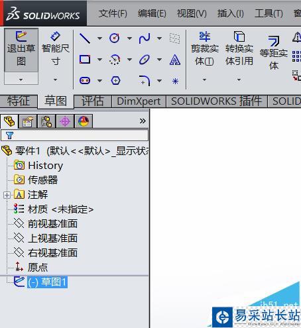This screenshot has width=301, height=328.
Task: Click the filter funnel icon
Action: pyautogui.click(x=9, y=135)
